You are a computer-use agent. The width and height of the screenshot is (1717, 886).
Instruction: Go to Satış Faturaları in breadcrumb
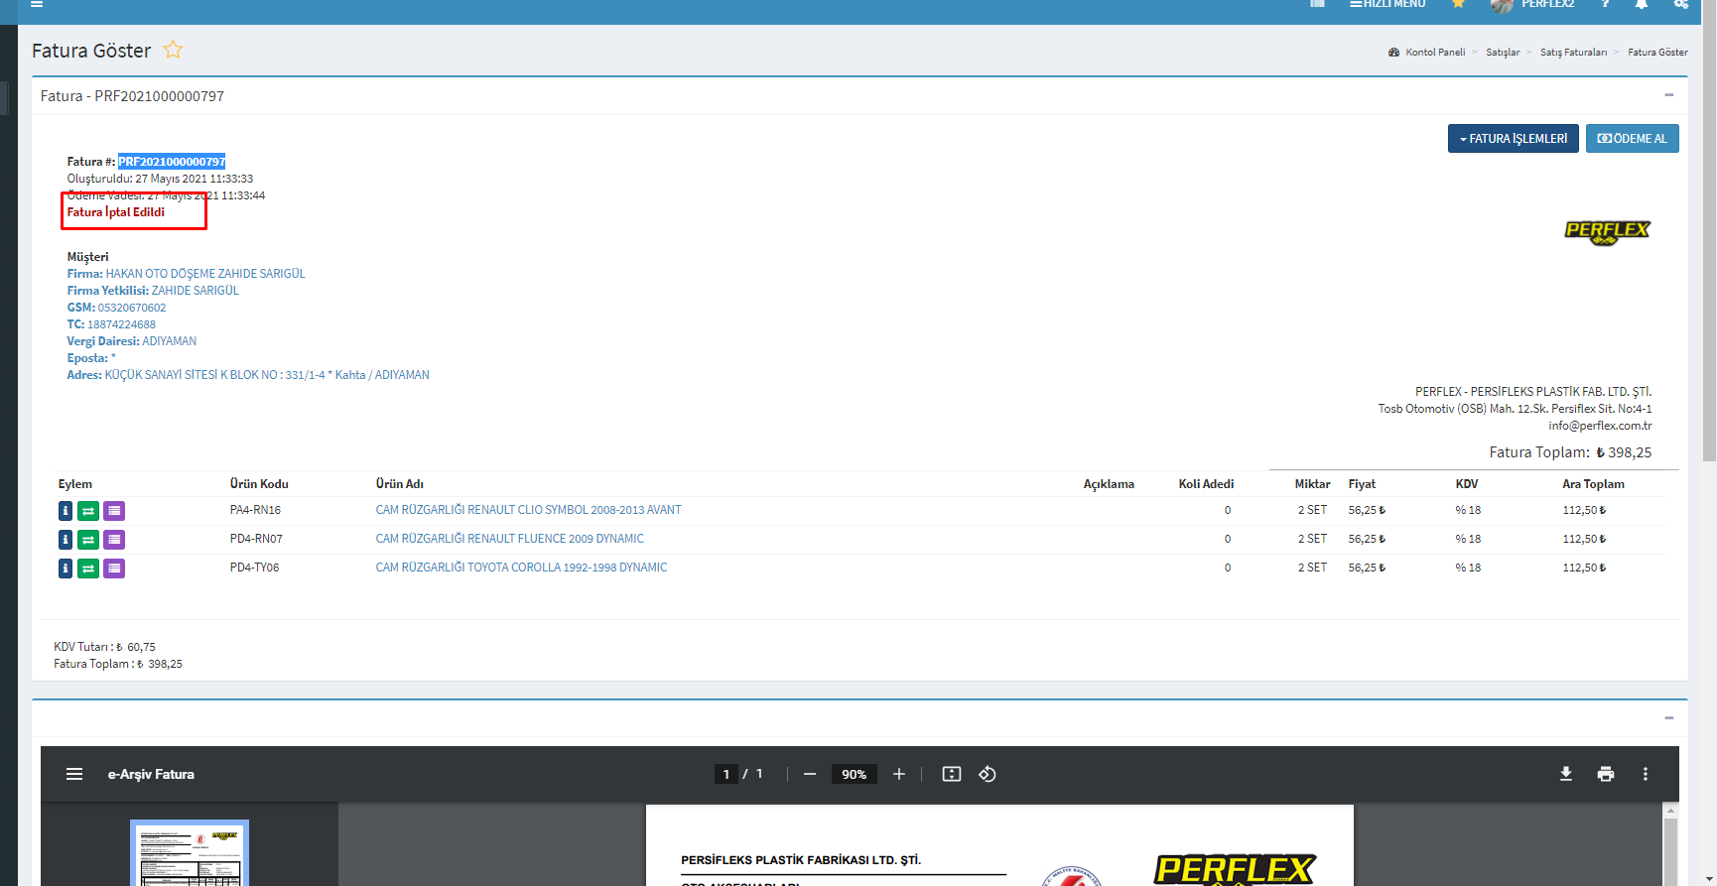click(x=1573, y=53)
